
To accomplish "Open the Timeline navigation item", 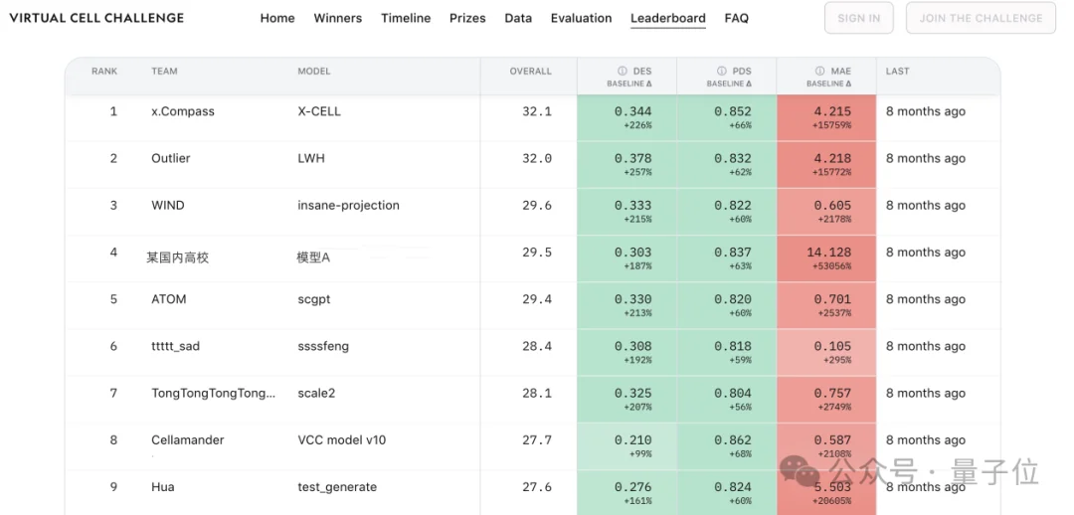I will pos(406,19).
